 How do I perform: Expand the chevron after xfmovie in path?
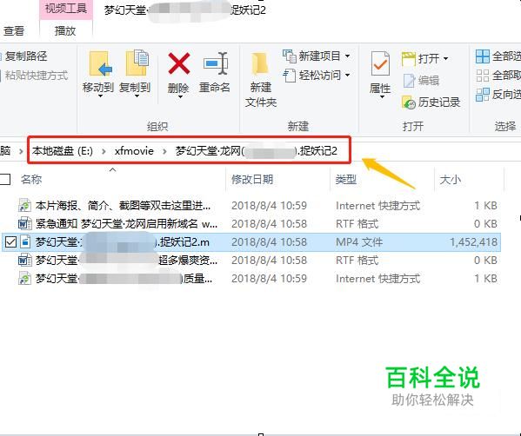click(164, 151)
